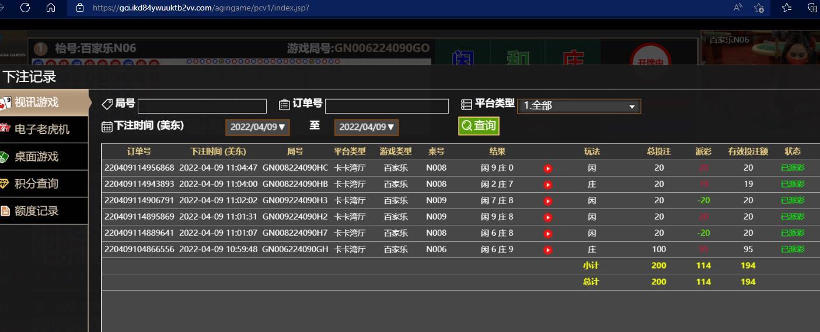Open replay for round GN009224090H3
The image size is (820, 332).
pos(547,201)
